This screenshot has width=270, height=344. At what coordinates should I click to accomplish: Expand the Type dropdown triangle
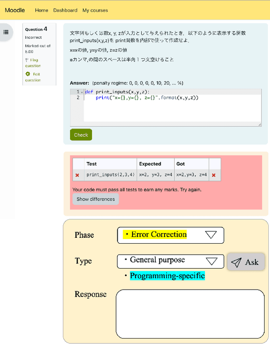[x=212, y=261]
